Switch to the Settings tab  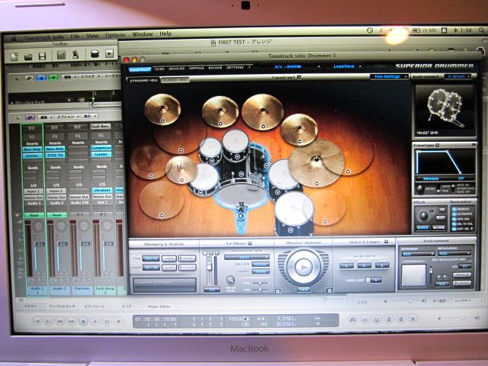[x=235, y=68]
